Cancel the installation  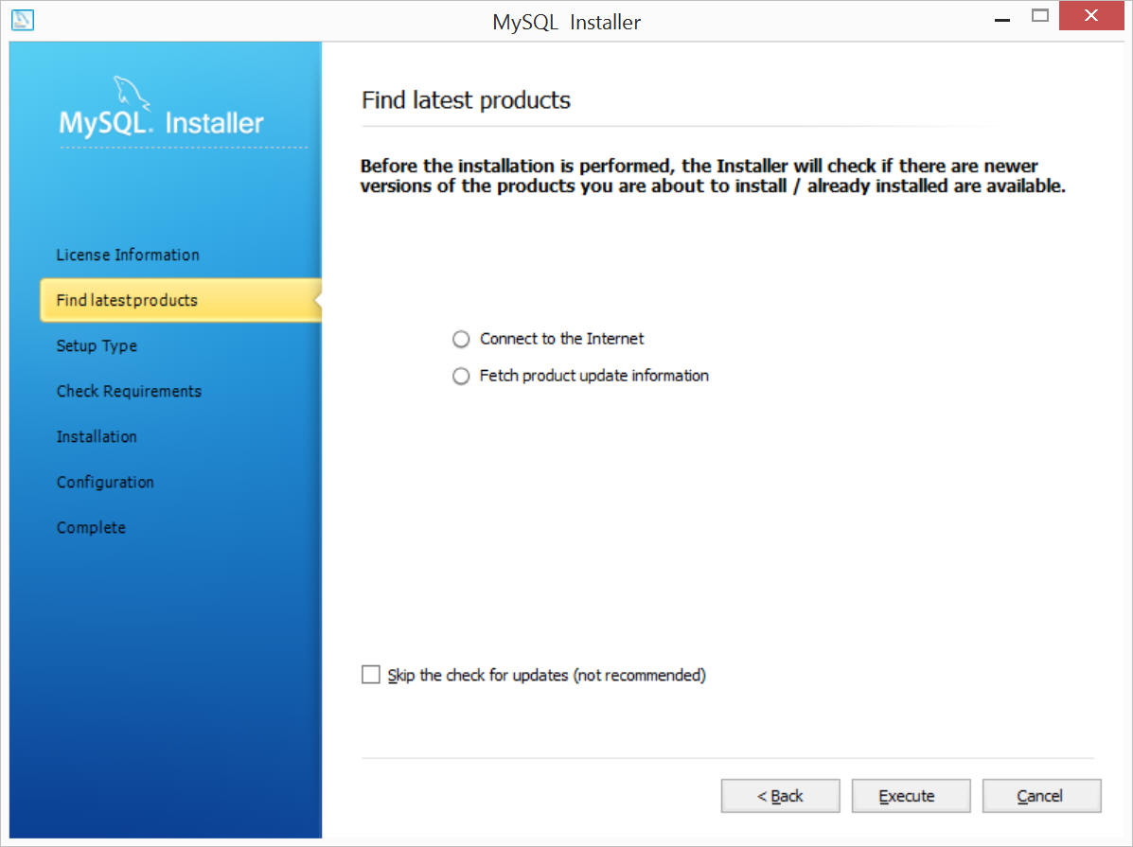[1041, 796]
